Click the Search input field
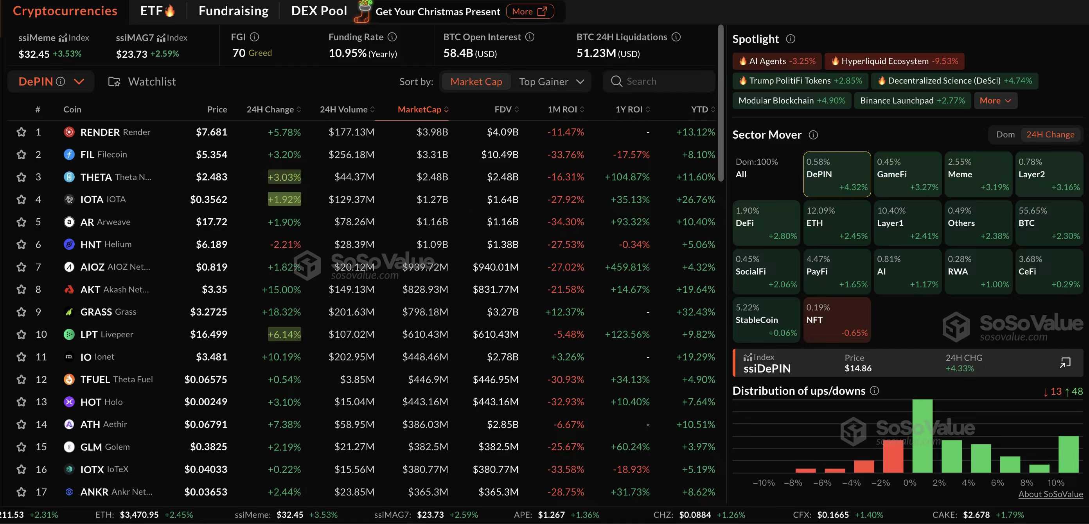Image resolution: width=1089 pixels, height=524 pixels. coord(660,82)
